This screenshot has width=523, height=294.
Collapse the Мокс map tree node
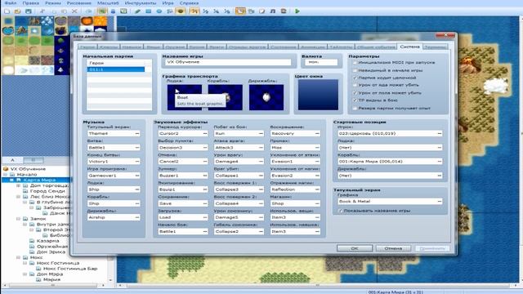(x=19, y=257)
